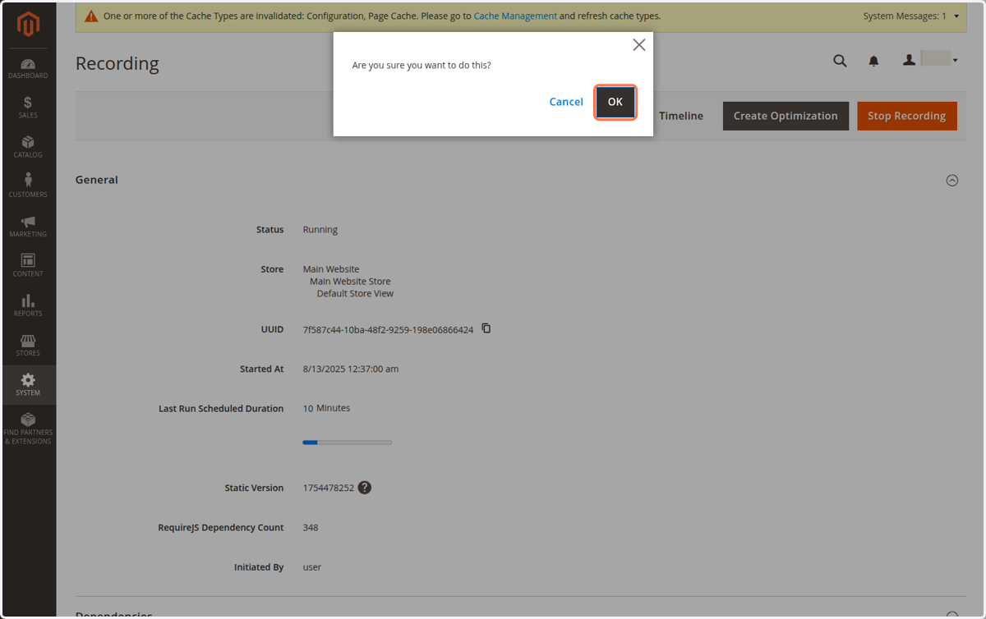Click the Initiated By value 'user'

pos(312,567)
